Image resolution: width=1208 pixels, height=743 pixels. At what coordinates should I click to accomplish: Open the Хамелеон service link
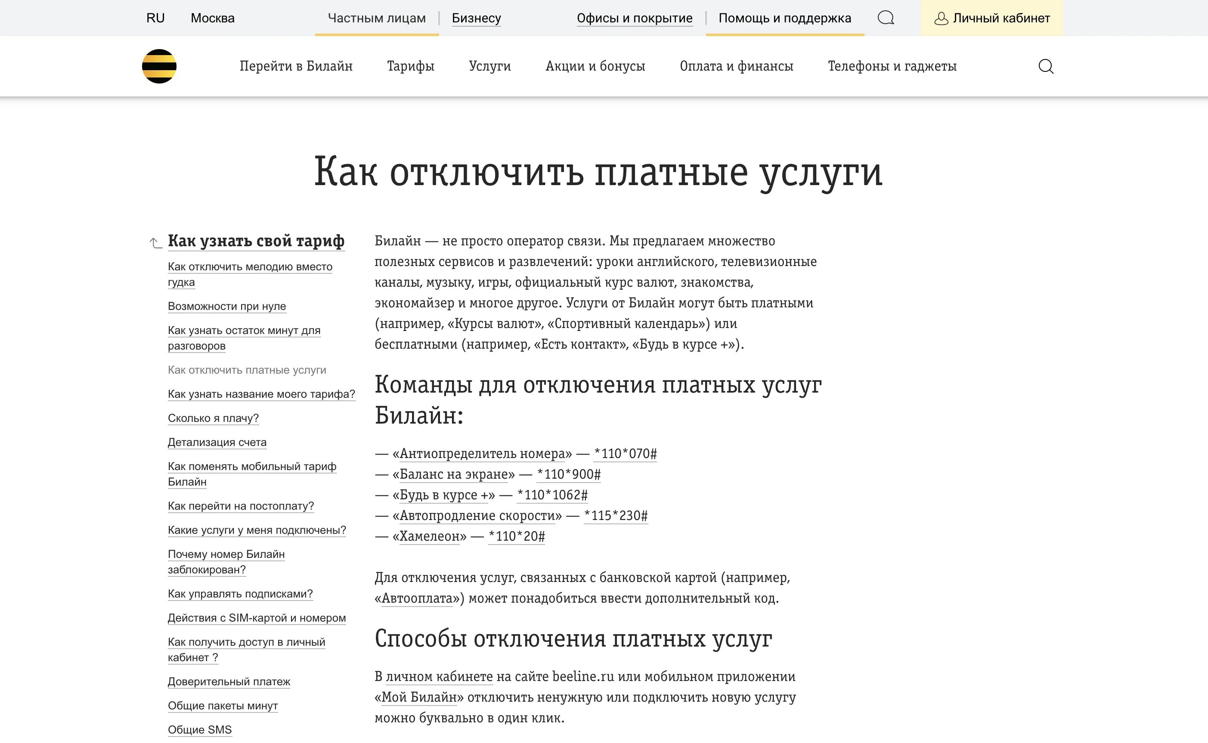pos(429,536)
